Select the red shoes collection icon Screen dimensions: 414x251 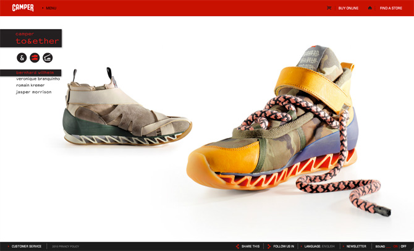point(35,58)
